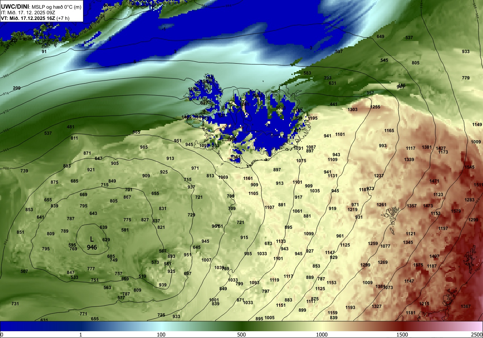Click the 1427 height value
The image size is (483, 338).
pos(441,148)
